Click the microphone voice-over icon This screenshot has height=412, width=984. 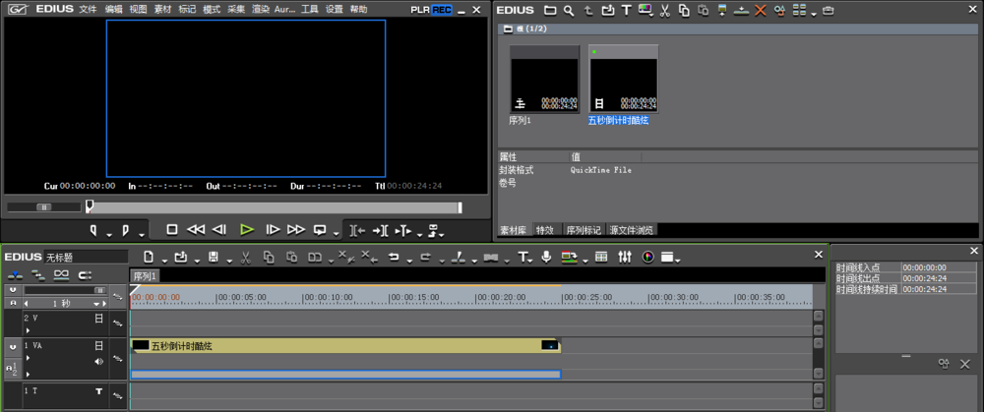(545, 258)
